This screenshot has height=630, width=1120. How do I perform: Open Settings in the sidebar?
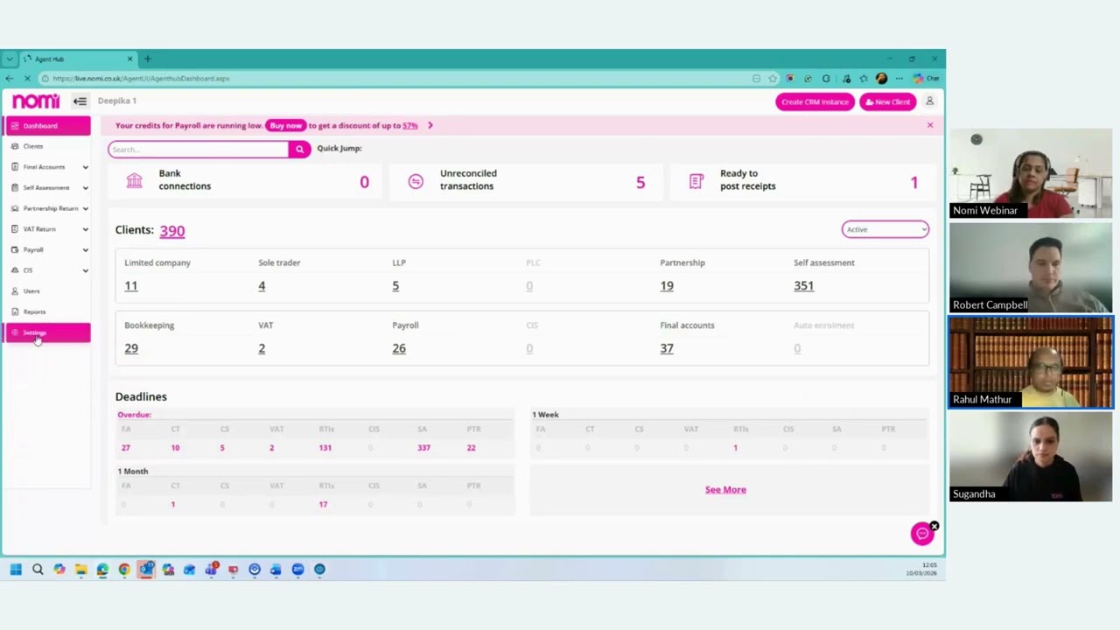[x=48, y=332]
